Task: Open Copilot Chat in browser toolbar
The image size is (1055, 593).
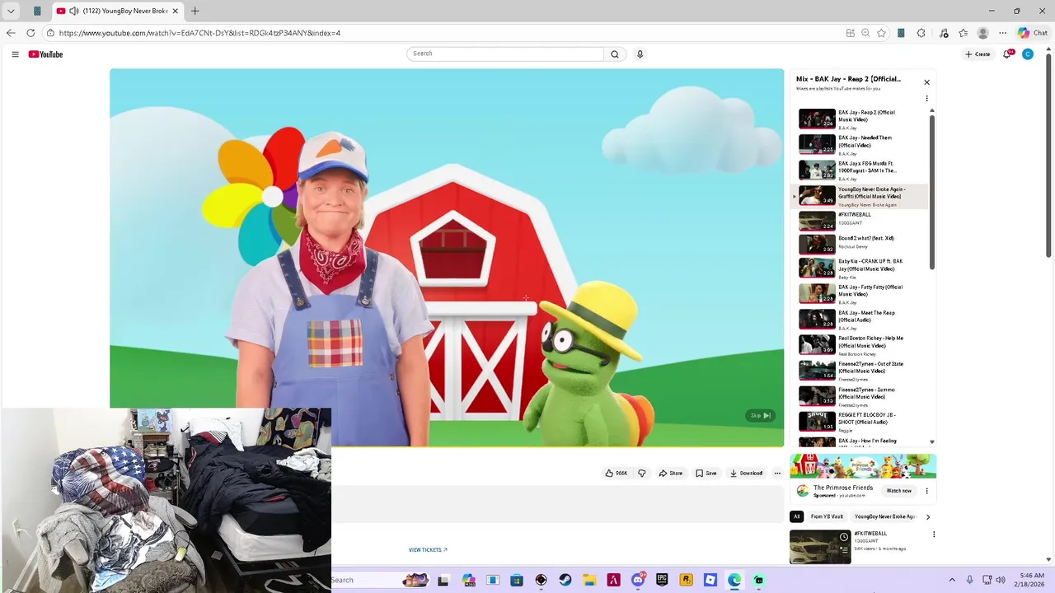Action: tap(1032, 33)
